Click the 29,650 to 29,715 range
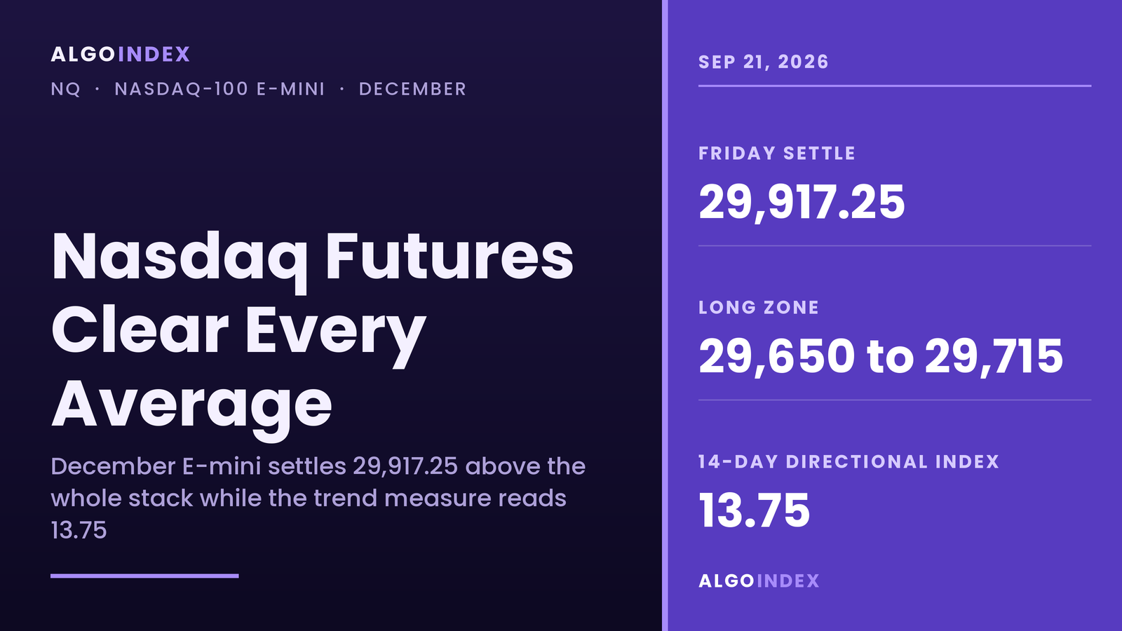Viewport: 1122px width, 631px height. (881, 357)
